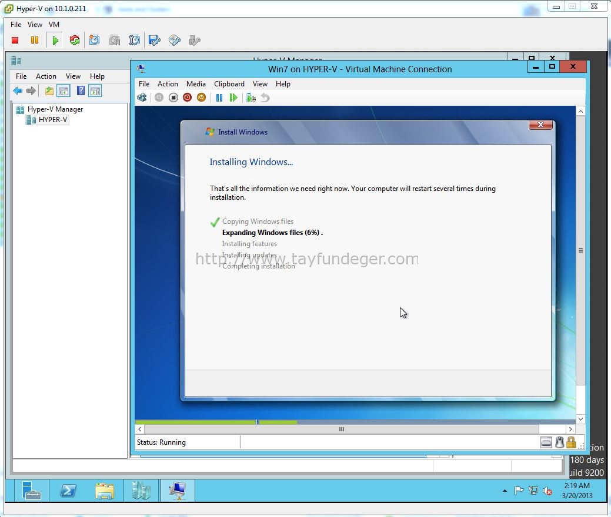611x517 pixels.
Task: Open the Action menu in VM Connection
Action: click(168, 84)
